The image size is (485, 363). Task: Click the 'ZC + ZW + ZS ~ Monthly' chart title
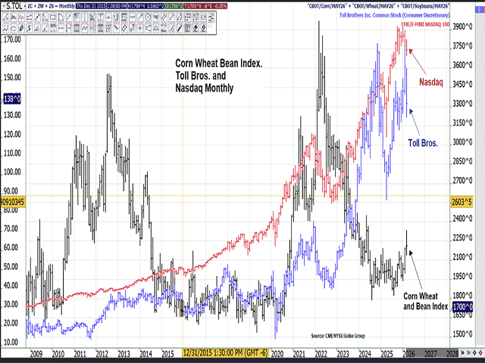tap(51, 6)
